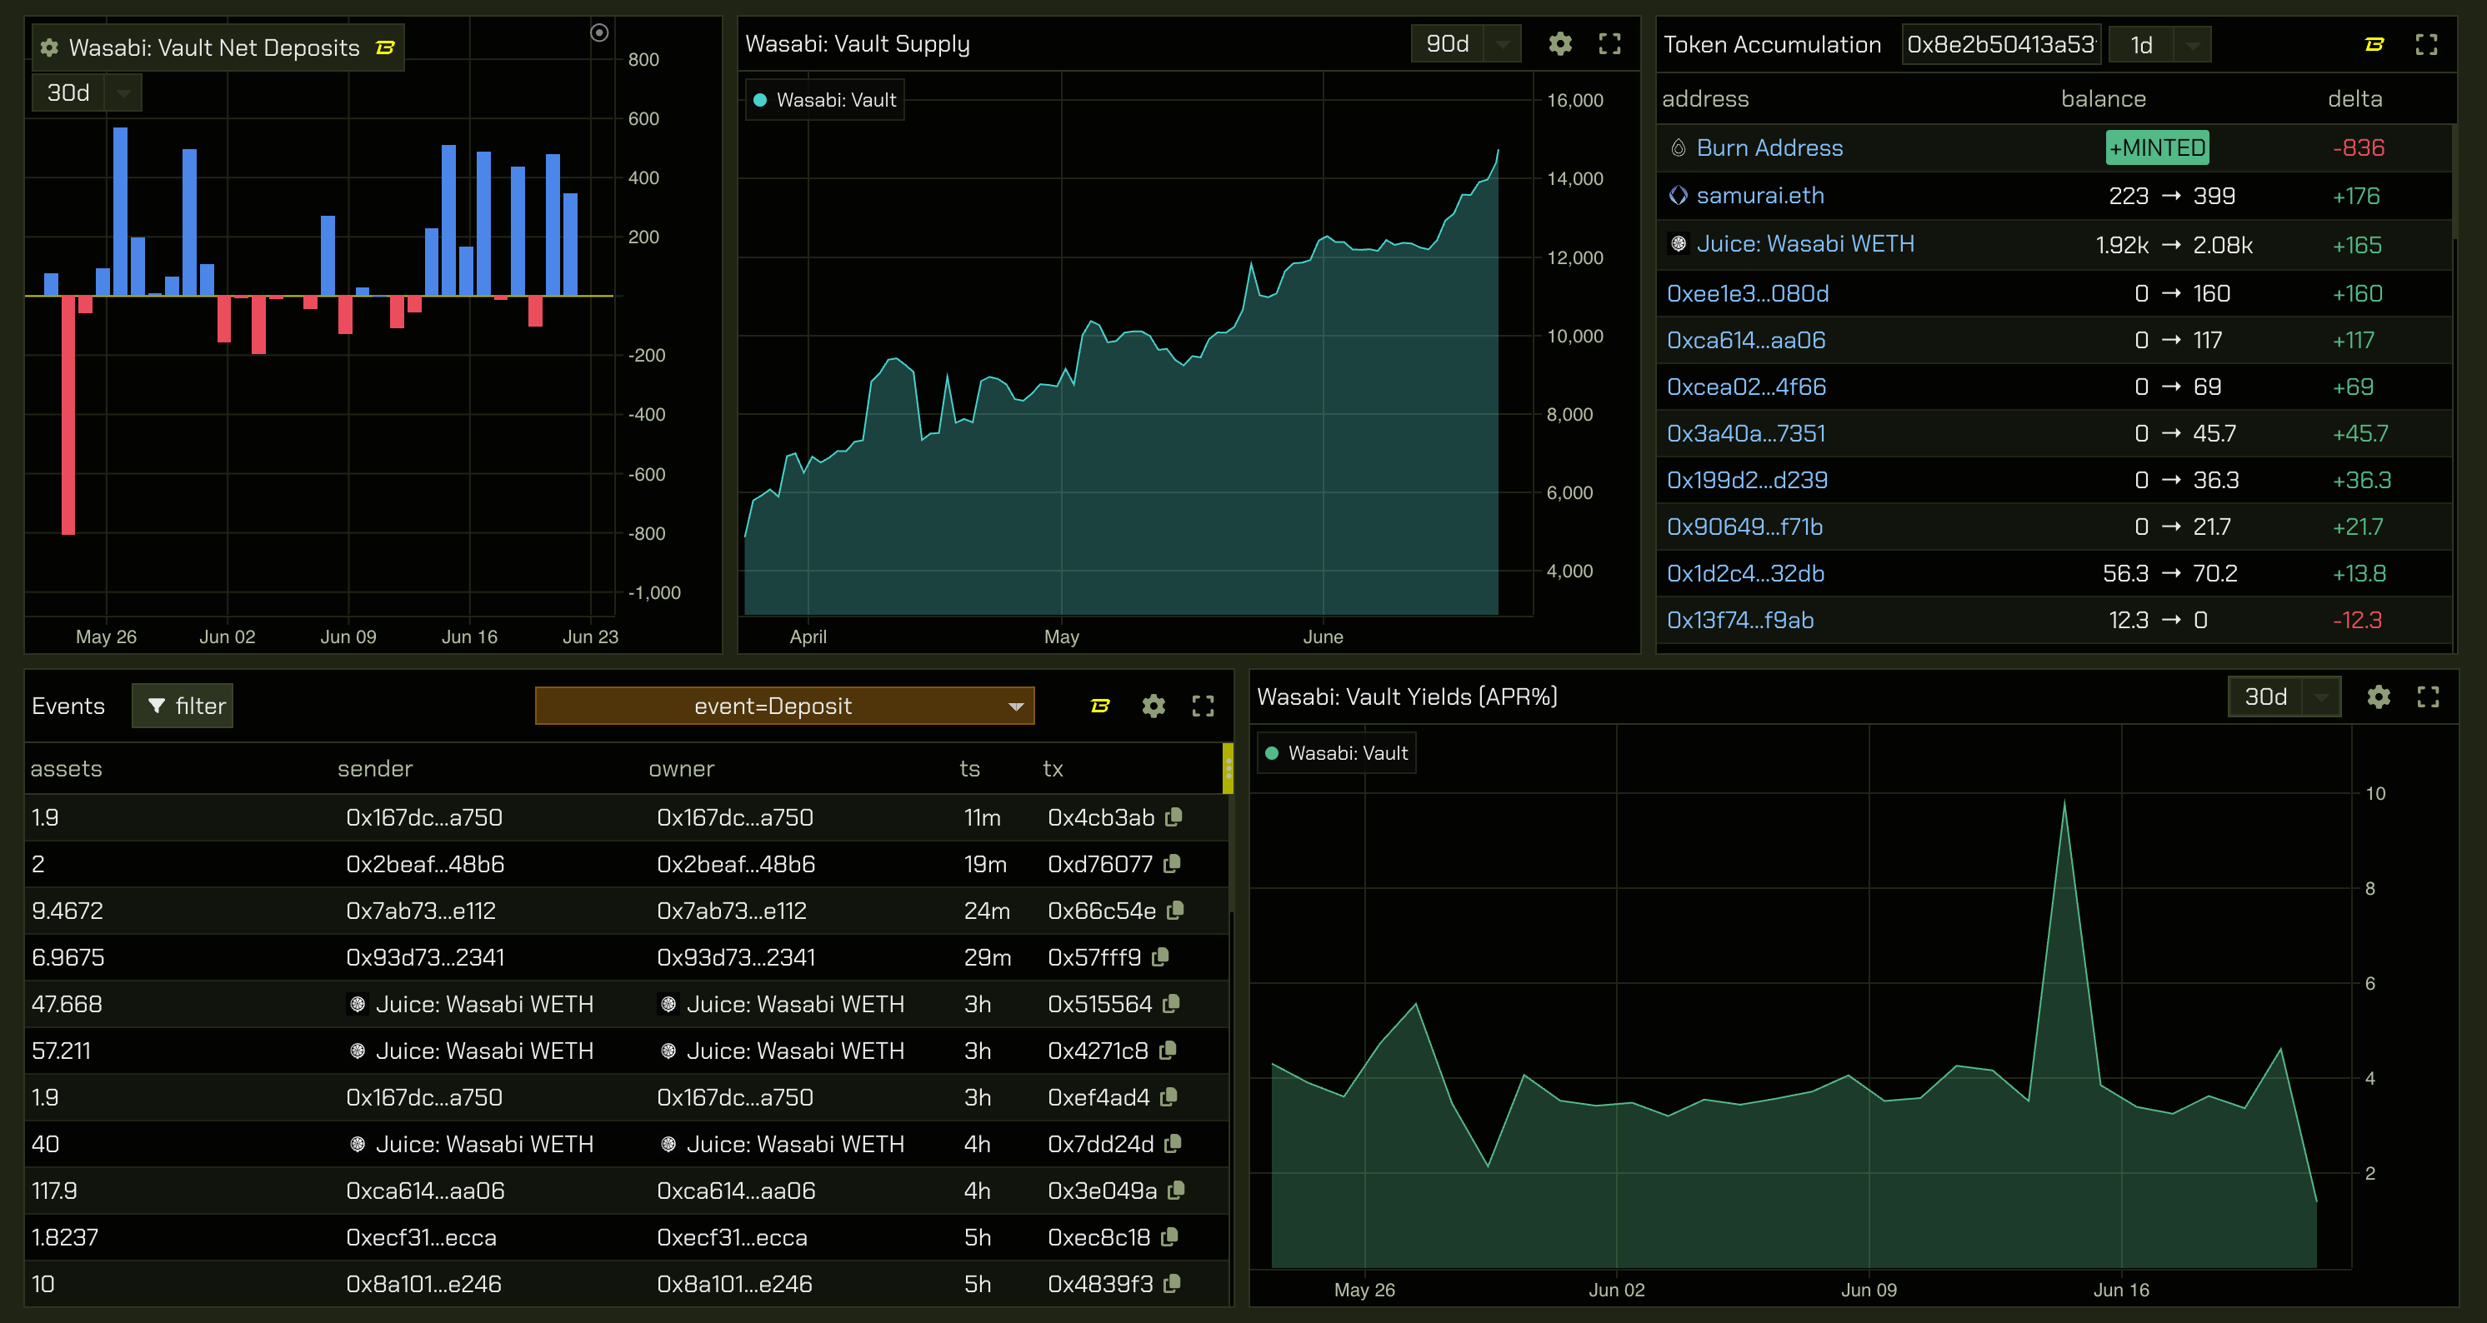This screenshot has height=1323, width=2487.
Task: Toggle Wasabi: Vault legend in Vault Yields
Action: click(1337, 754)
